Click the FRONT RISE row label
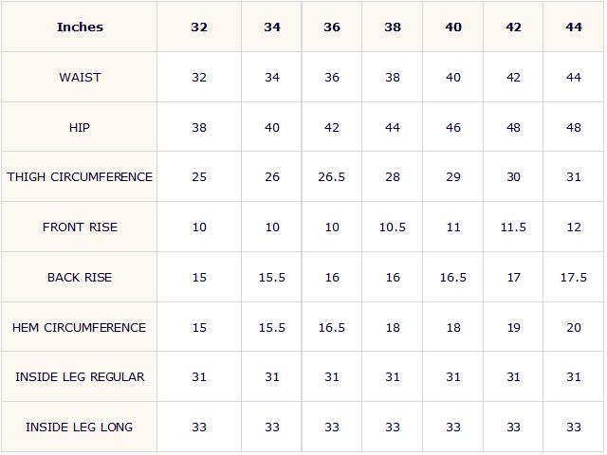607x455 pixels. [80, 227]
